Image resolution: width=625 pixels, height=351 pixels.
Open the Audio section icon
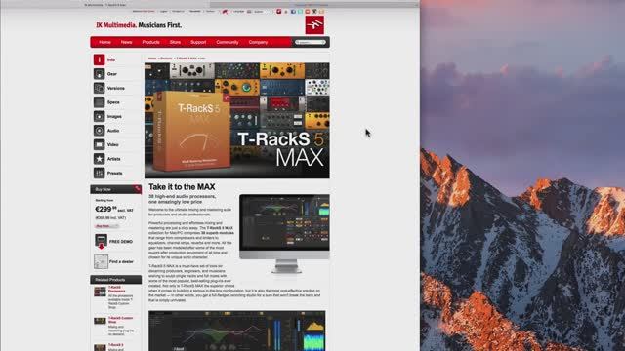100,131
